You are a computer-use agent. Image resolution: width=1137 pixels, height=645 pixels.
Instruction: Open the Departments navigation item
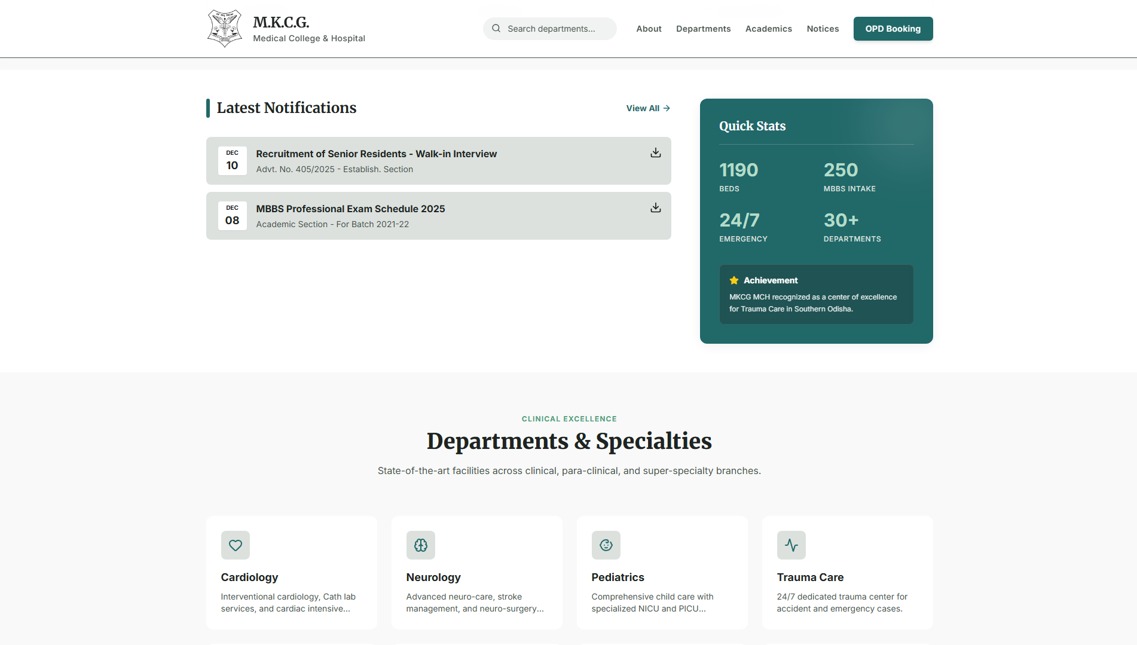(703, 29)
